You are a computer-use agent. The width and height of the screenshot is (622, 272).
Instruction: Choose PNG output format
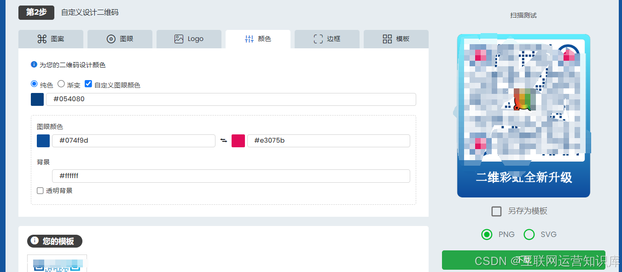[487, 235]
